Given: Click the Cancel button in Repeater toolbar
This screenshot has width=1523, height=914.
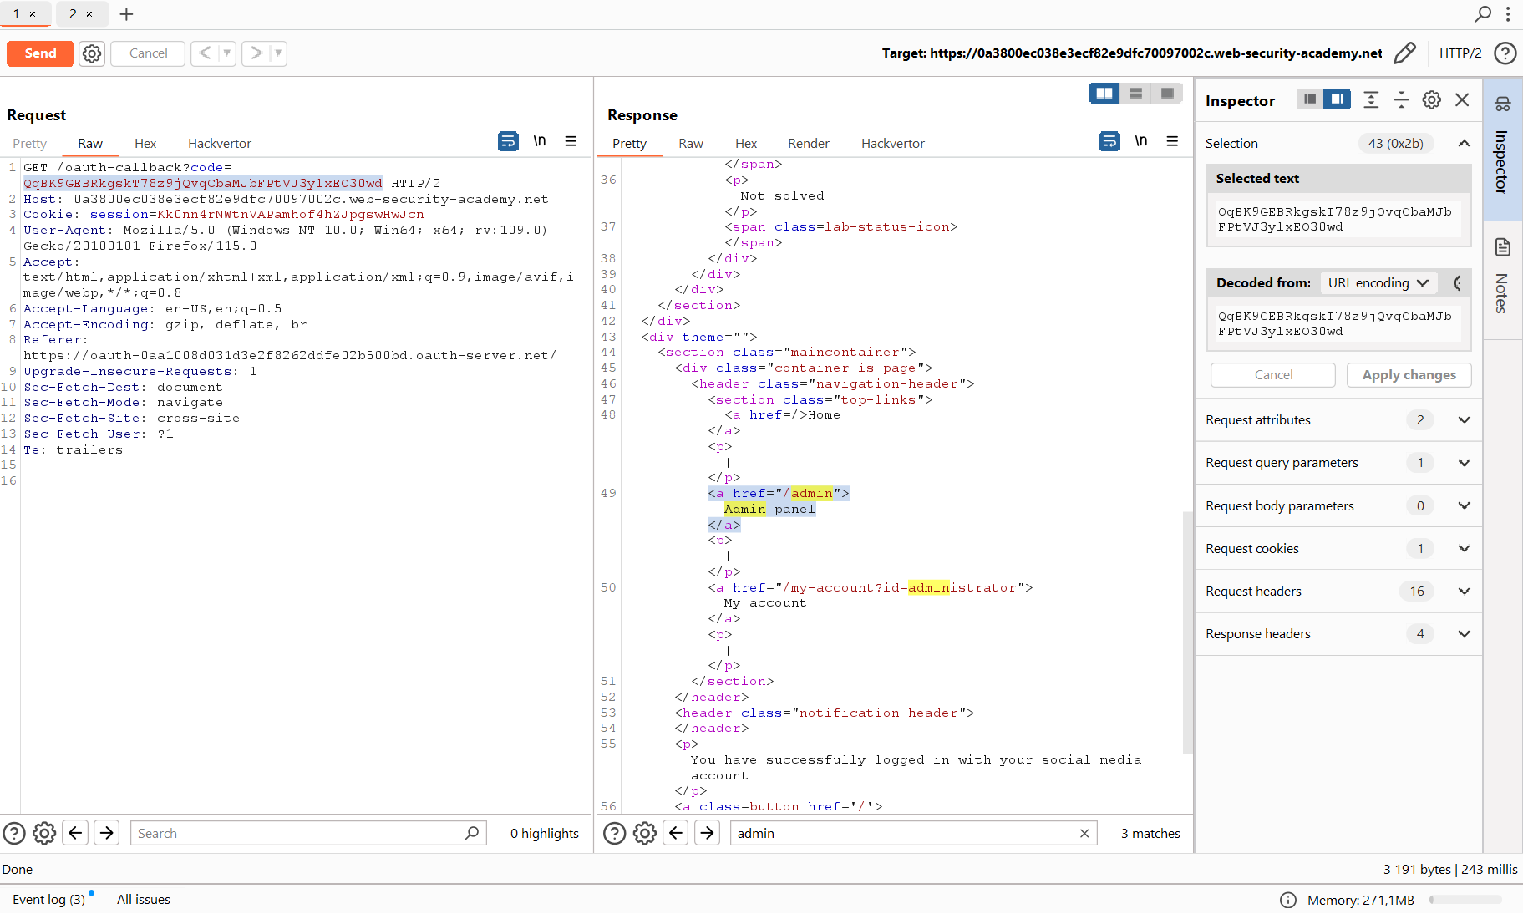Looking at the screenshot, I should click(148, 53).
